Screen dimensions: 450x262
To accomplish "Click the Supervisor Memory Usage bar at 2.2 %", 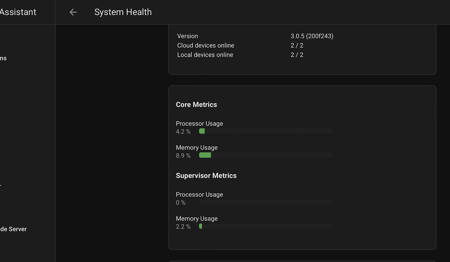I will click(265, 226).
